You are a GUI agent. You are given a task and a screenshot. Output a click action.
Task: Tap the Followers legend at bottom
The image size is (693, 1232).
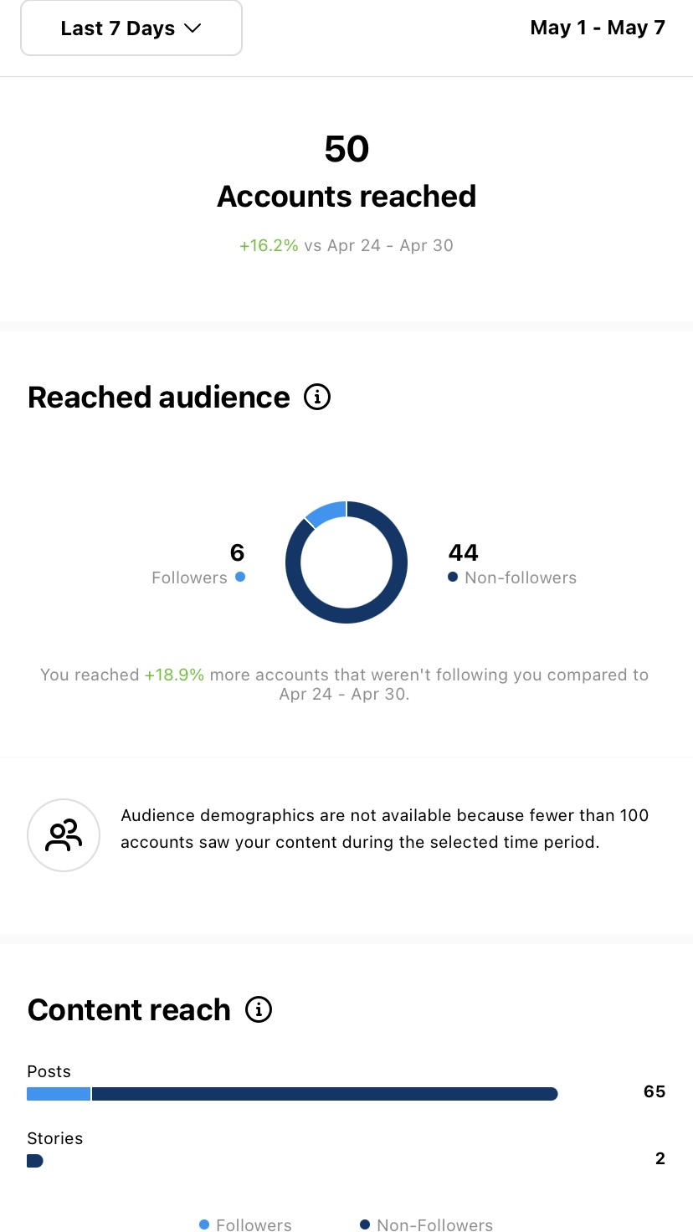click(246, 1224)
